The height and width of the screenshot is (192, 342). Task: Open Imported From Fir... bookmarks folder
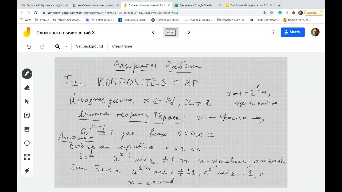(232, 20)
